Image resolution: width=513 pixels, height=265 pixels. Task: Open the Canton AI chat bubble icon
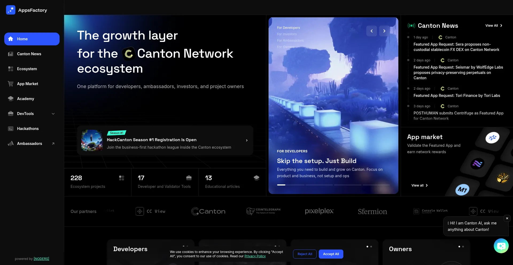coord(501,246)
